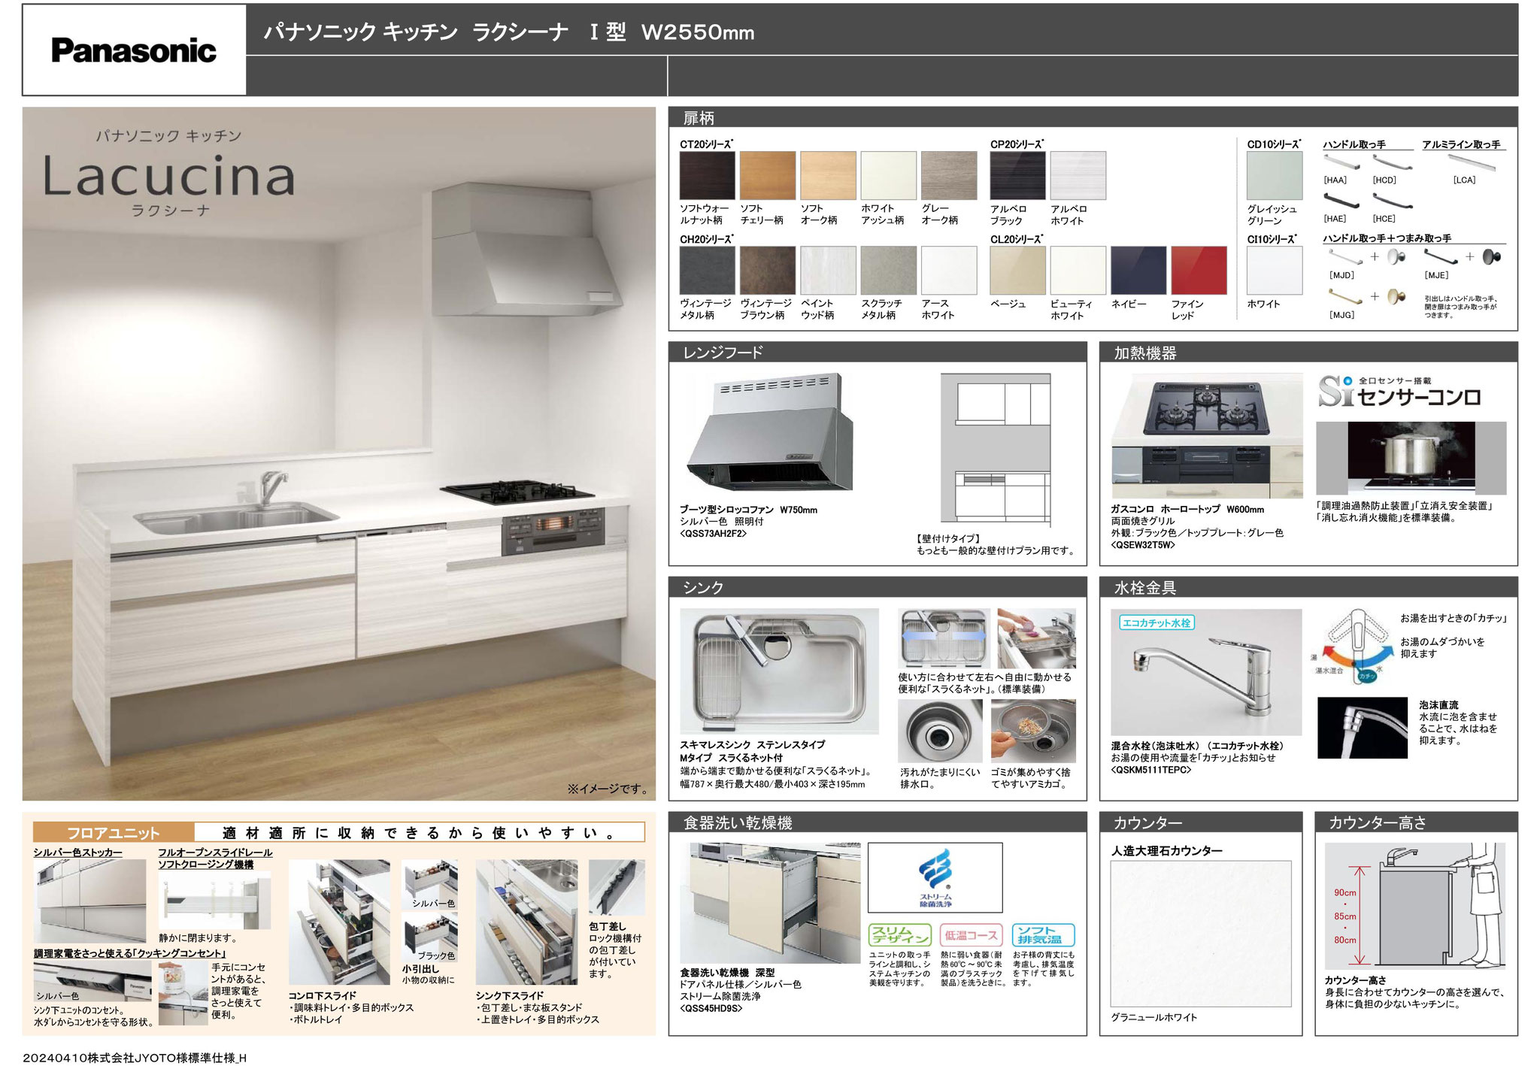Pick the グレイッシュグリーン swatch
The height and width of the screenshot is (1066, 1540).
coord(1275,175)
